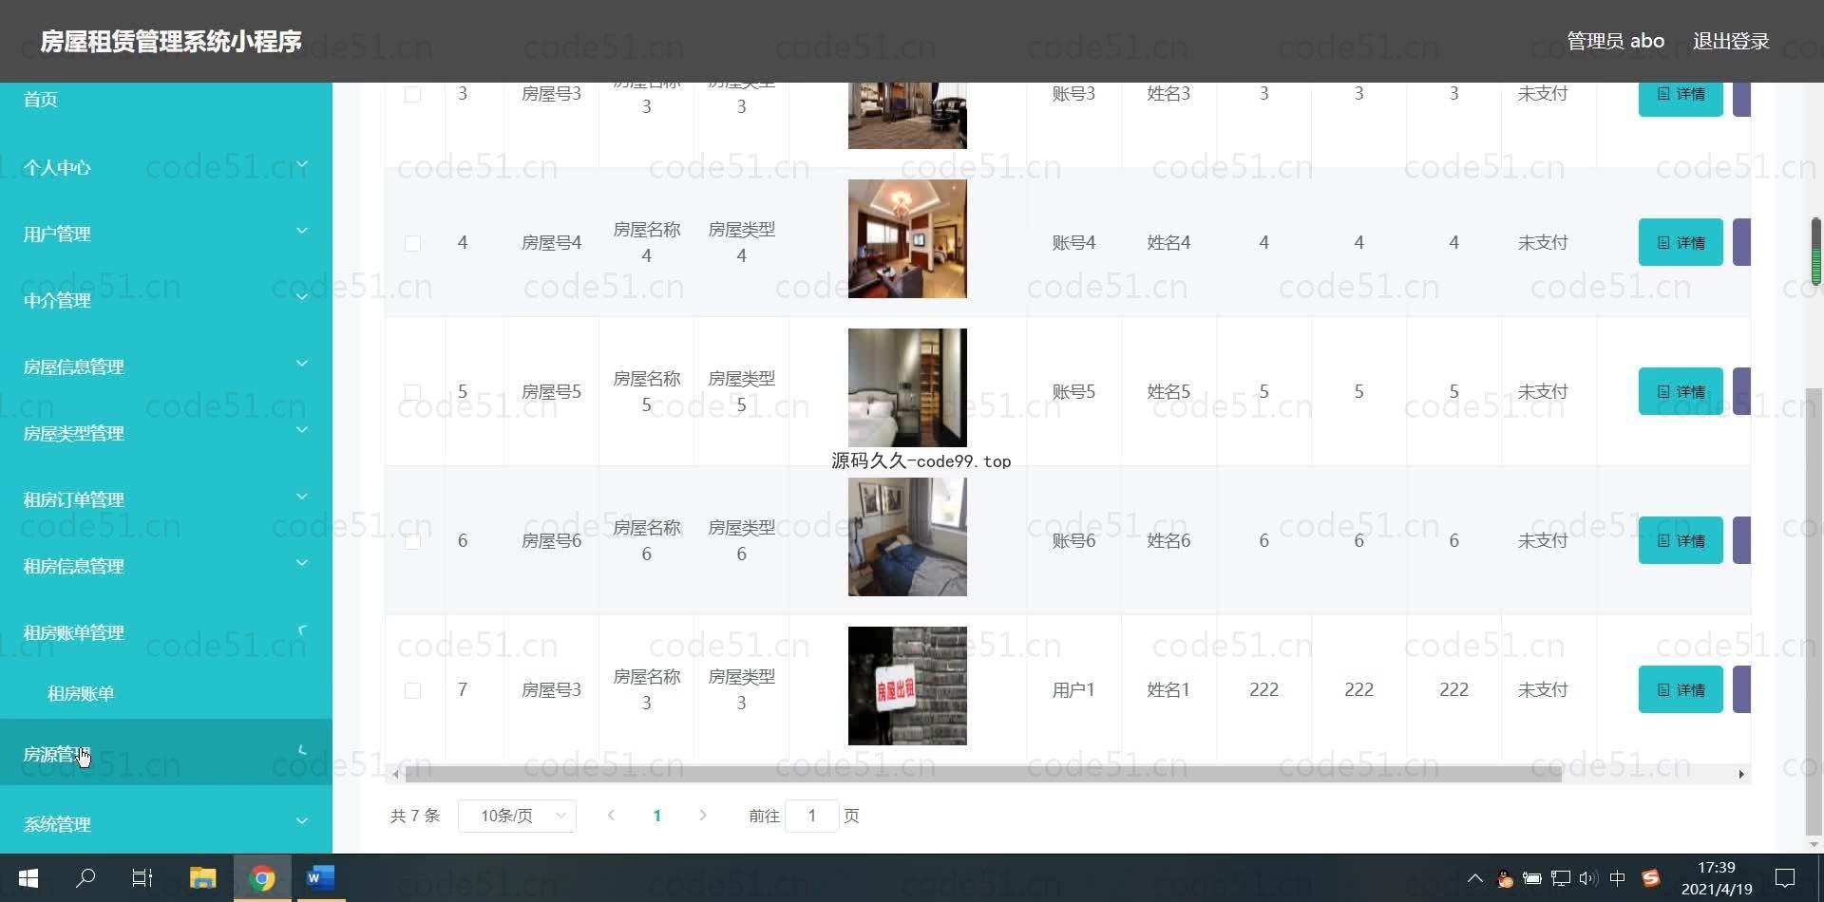The height and width of the screenshot is (902, 1824).
Task: Open the house image for row 6
Action: click(907, 536)
